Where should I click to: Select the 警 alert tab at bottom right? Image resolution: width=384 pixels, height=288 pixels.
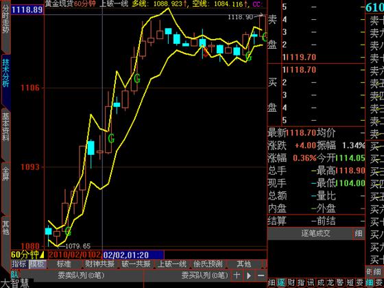(x=339, y=283)
